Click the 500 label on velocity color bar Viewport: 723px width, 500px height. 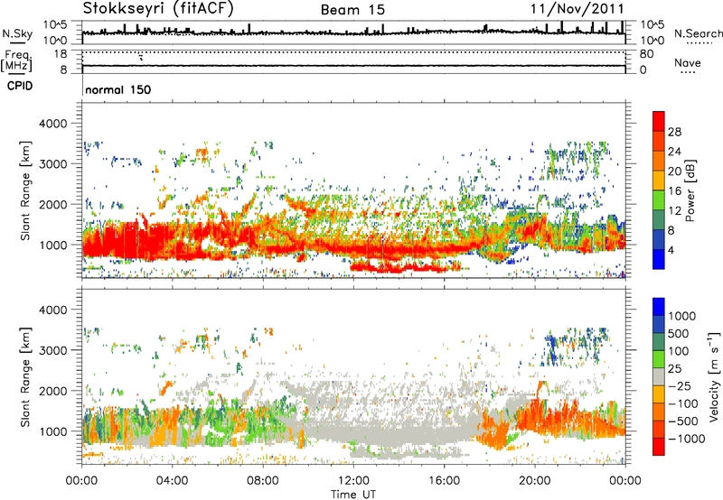click(x=681, y=333)
